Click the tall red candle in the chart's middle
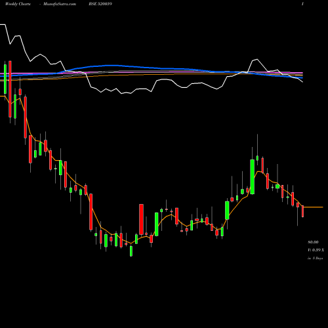This screenshot has width=328, height=328. (141, 219)
